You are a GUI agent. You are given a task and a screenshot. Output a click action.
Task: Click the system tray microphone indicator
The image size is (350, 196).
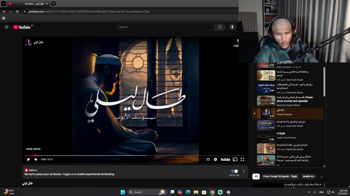pyautogui.click(x=315, y=192)
